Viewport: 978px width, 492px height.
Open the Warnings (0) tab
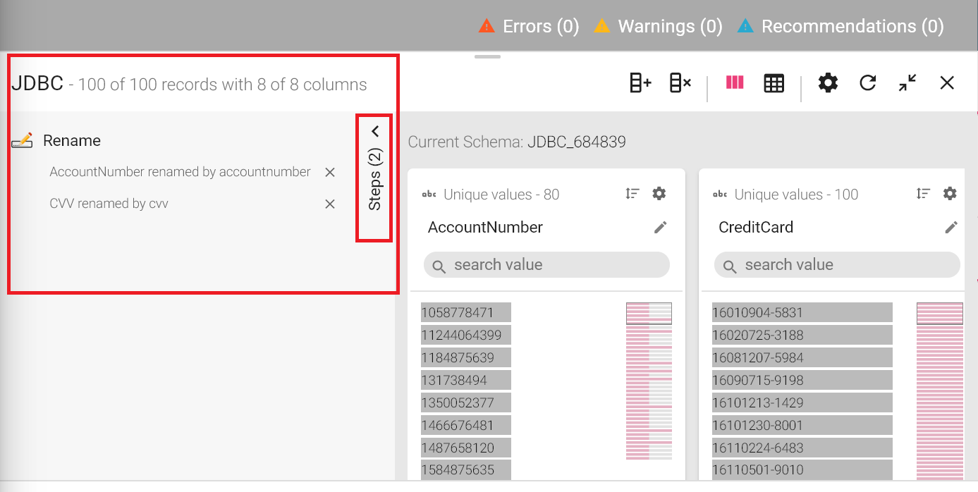pyautogui.click(x=658, y=26)
